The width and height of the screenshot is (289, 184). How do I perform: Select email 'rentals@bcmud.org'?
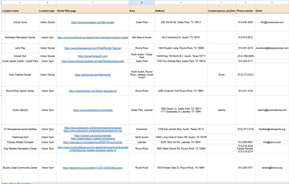pos(272,168)
